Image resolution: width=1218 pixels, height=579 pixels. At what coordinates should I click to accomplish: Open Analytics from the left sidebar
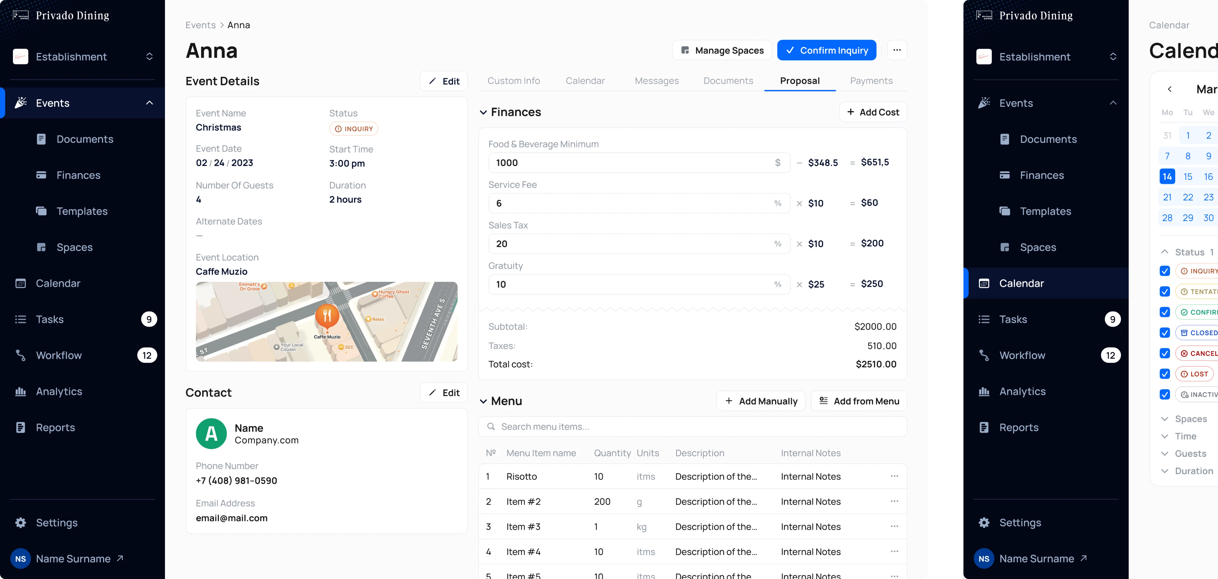(x=59, y=392)
